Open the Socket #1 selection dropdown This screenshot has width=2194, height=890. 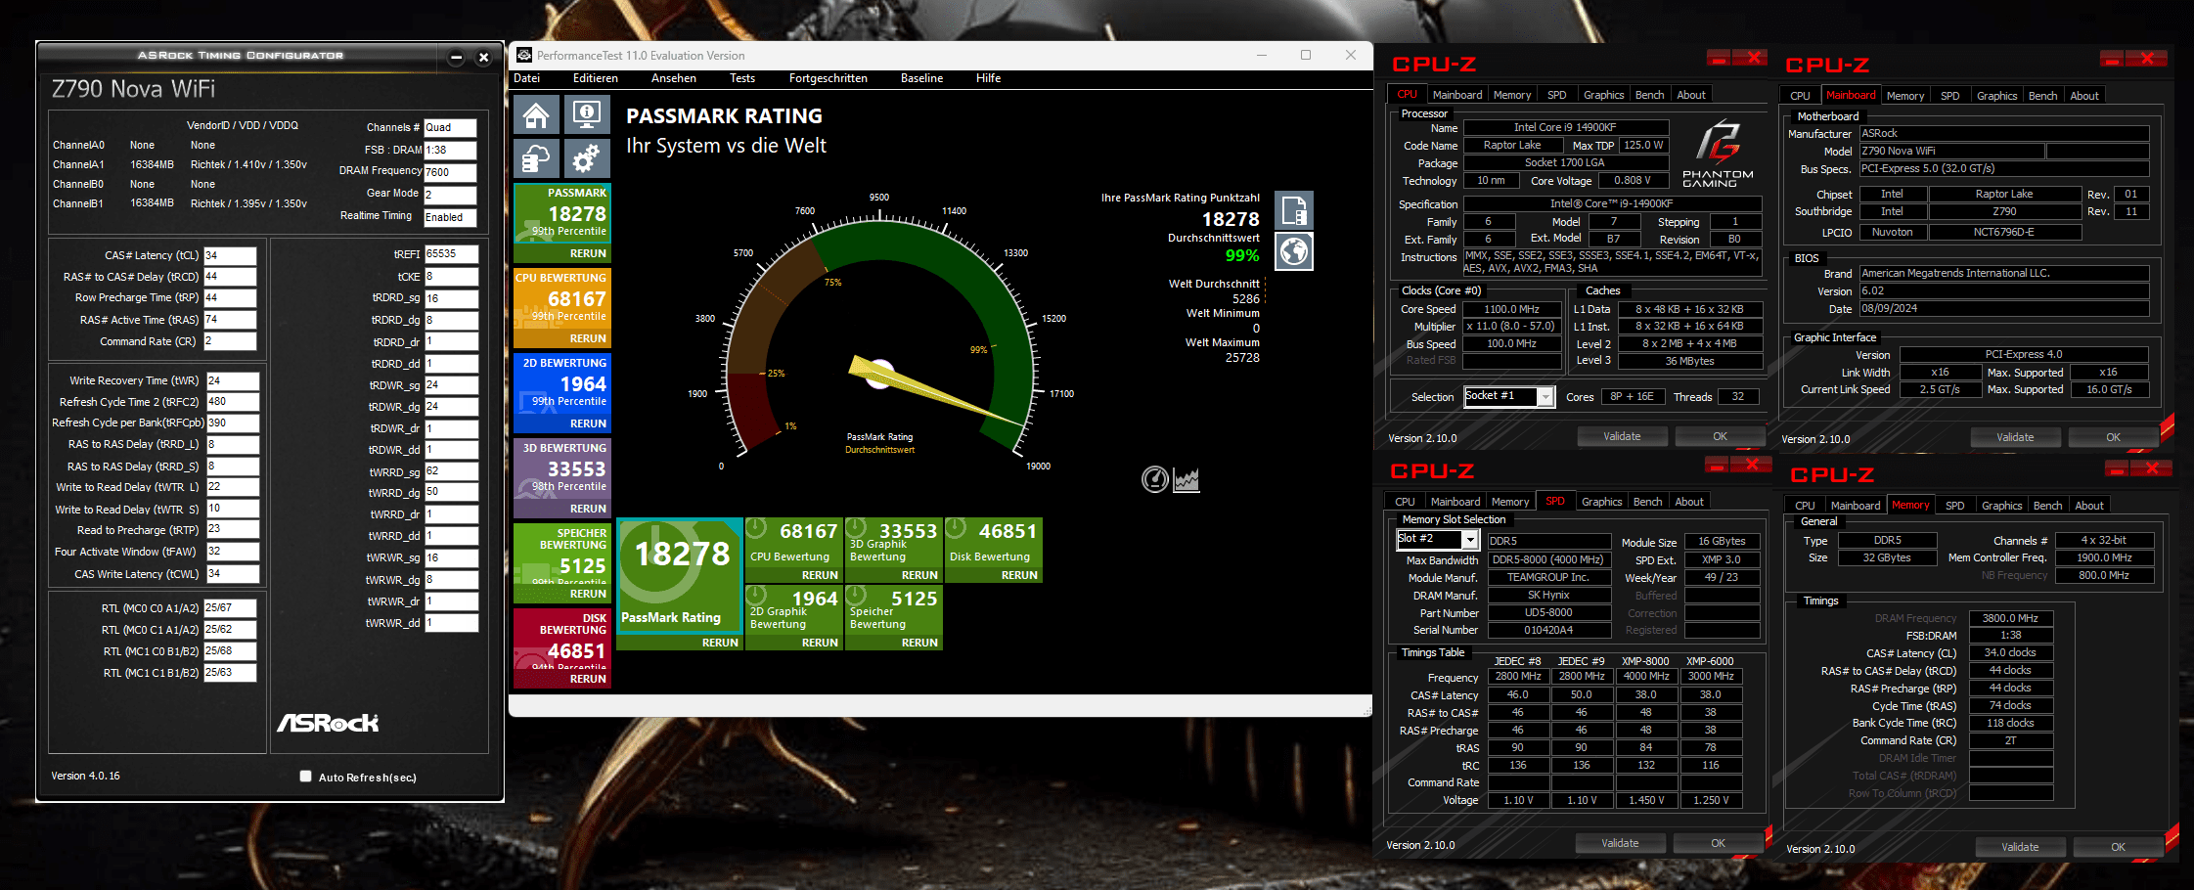[1545, 396]
